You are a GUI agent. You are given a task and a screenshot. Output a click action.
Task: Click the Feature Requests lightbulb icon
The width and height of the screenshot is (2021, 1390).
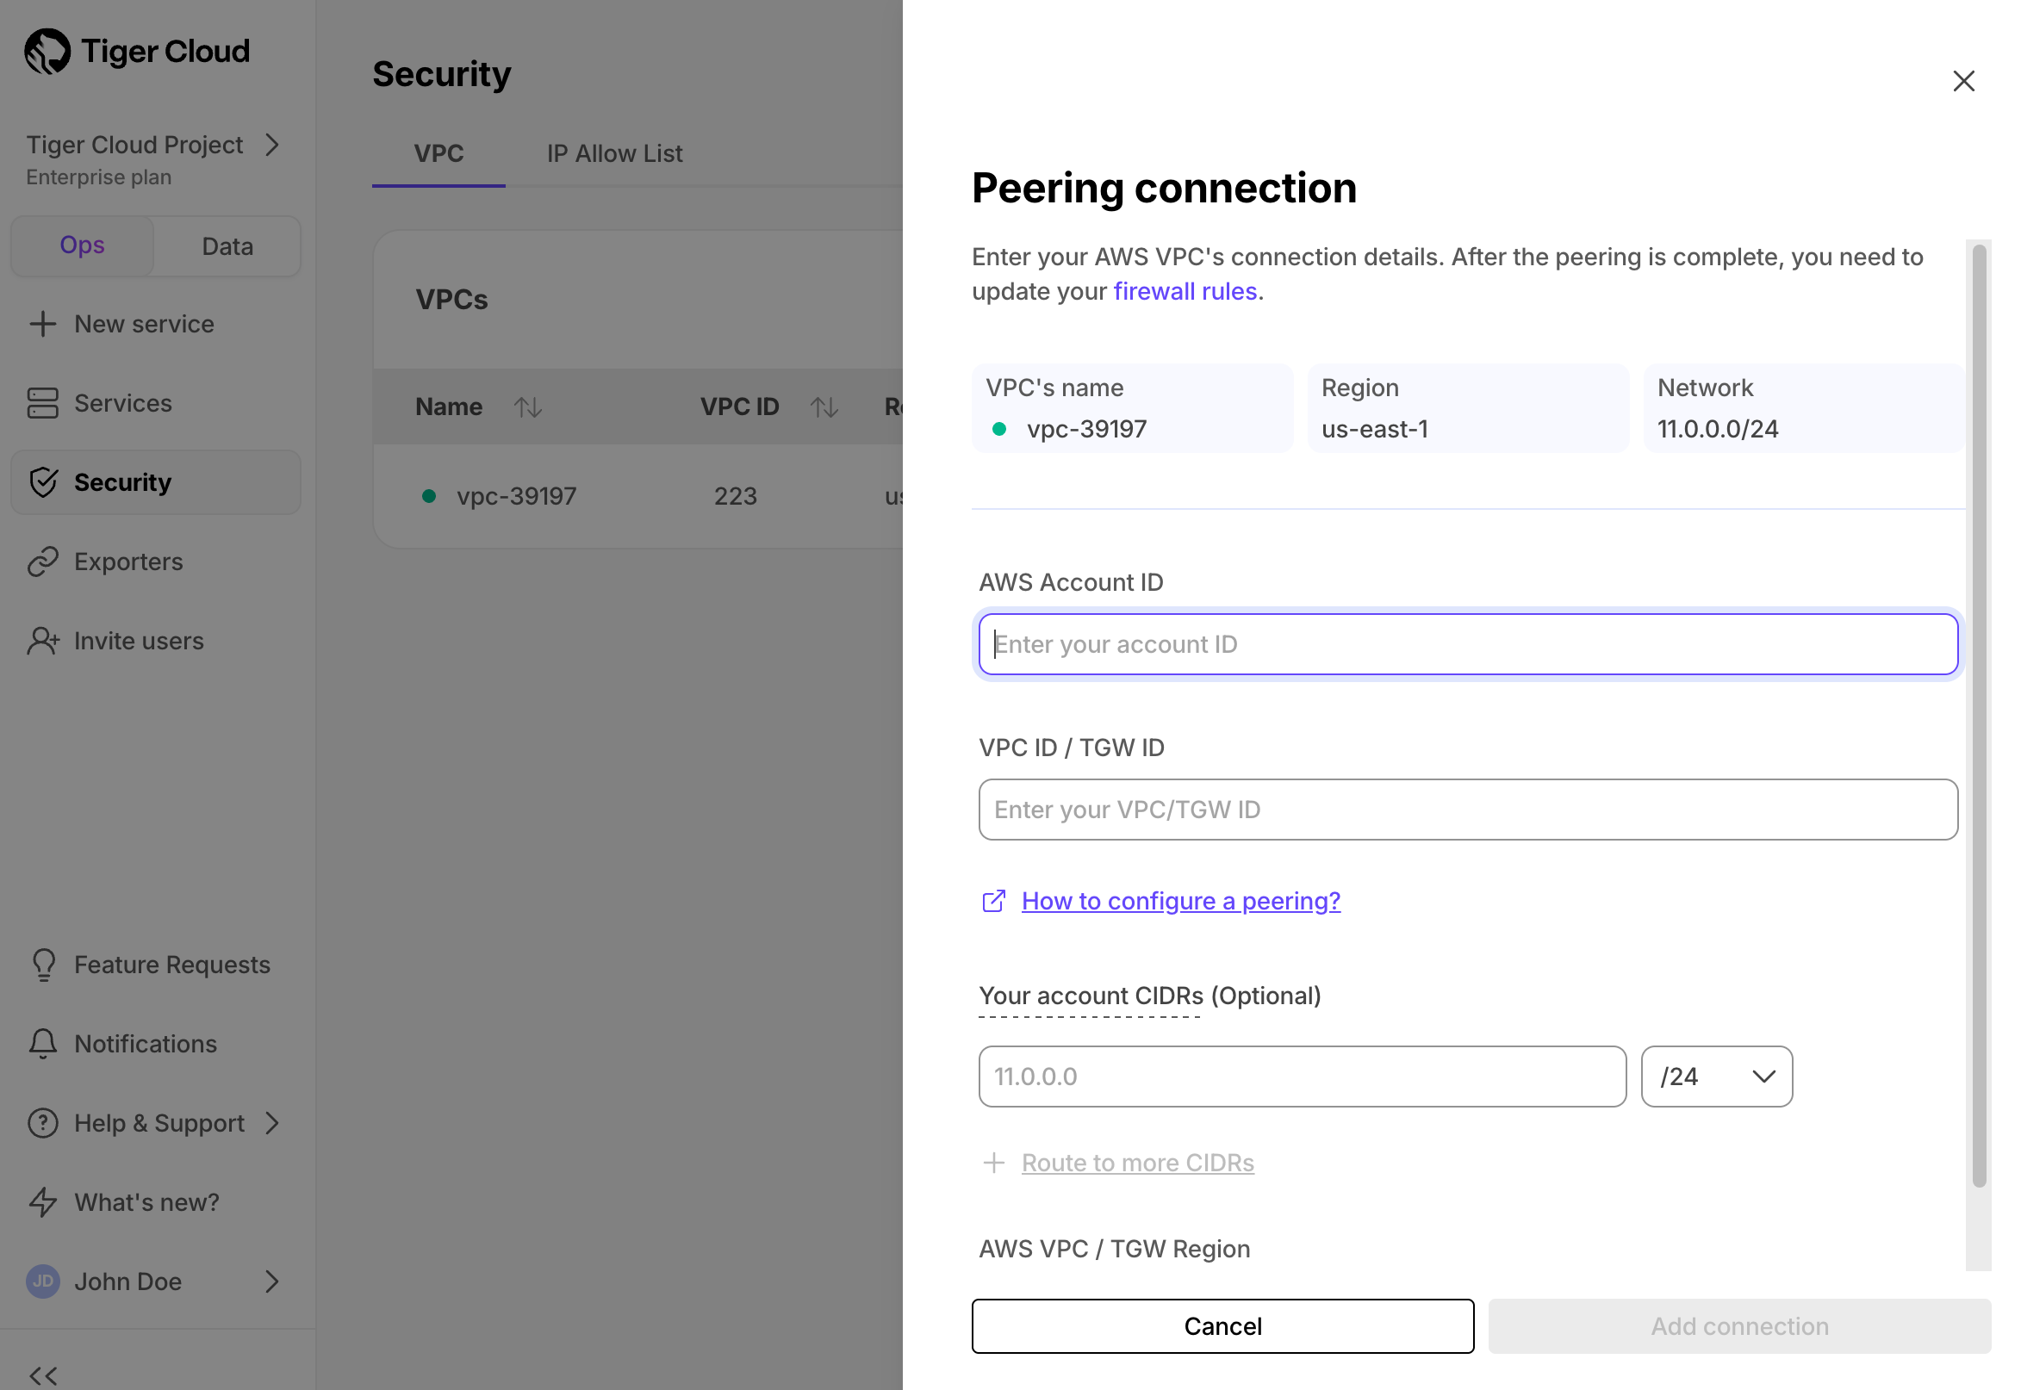(44, 965)
